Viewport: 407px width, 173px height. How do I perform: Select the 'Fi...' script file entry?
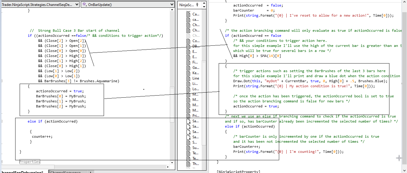pyautogui.click(x=195, y=62)
